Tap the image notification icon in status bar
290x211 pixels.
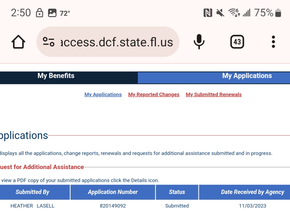[52, 13]
